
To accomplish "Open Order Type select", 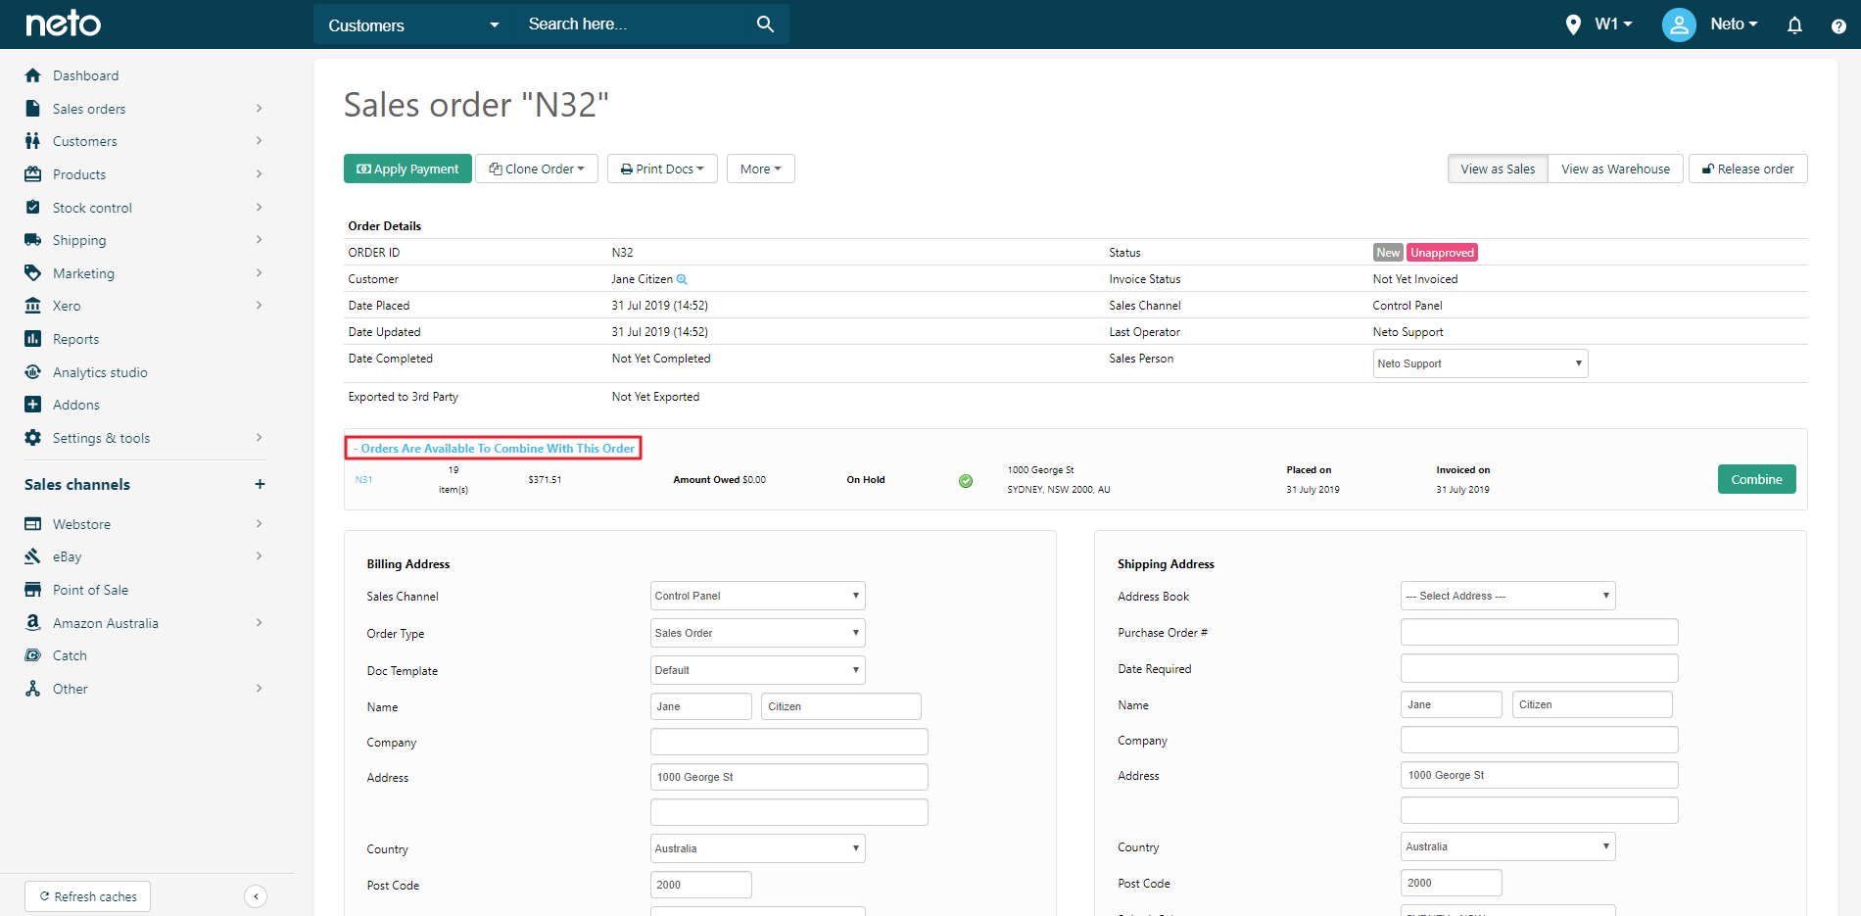I will pos(757,633).
